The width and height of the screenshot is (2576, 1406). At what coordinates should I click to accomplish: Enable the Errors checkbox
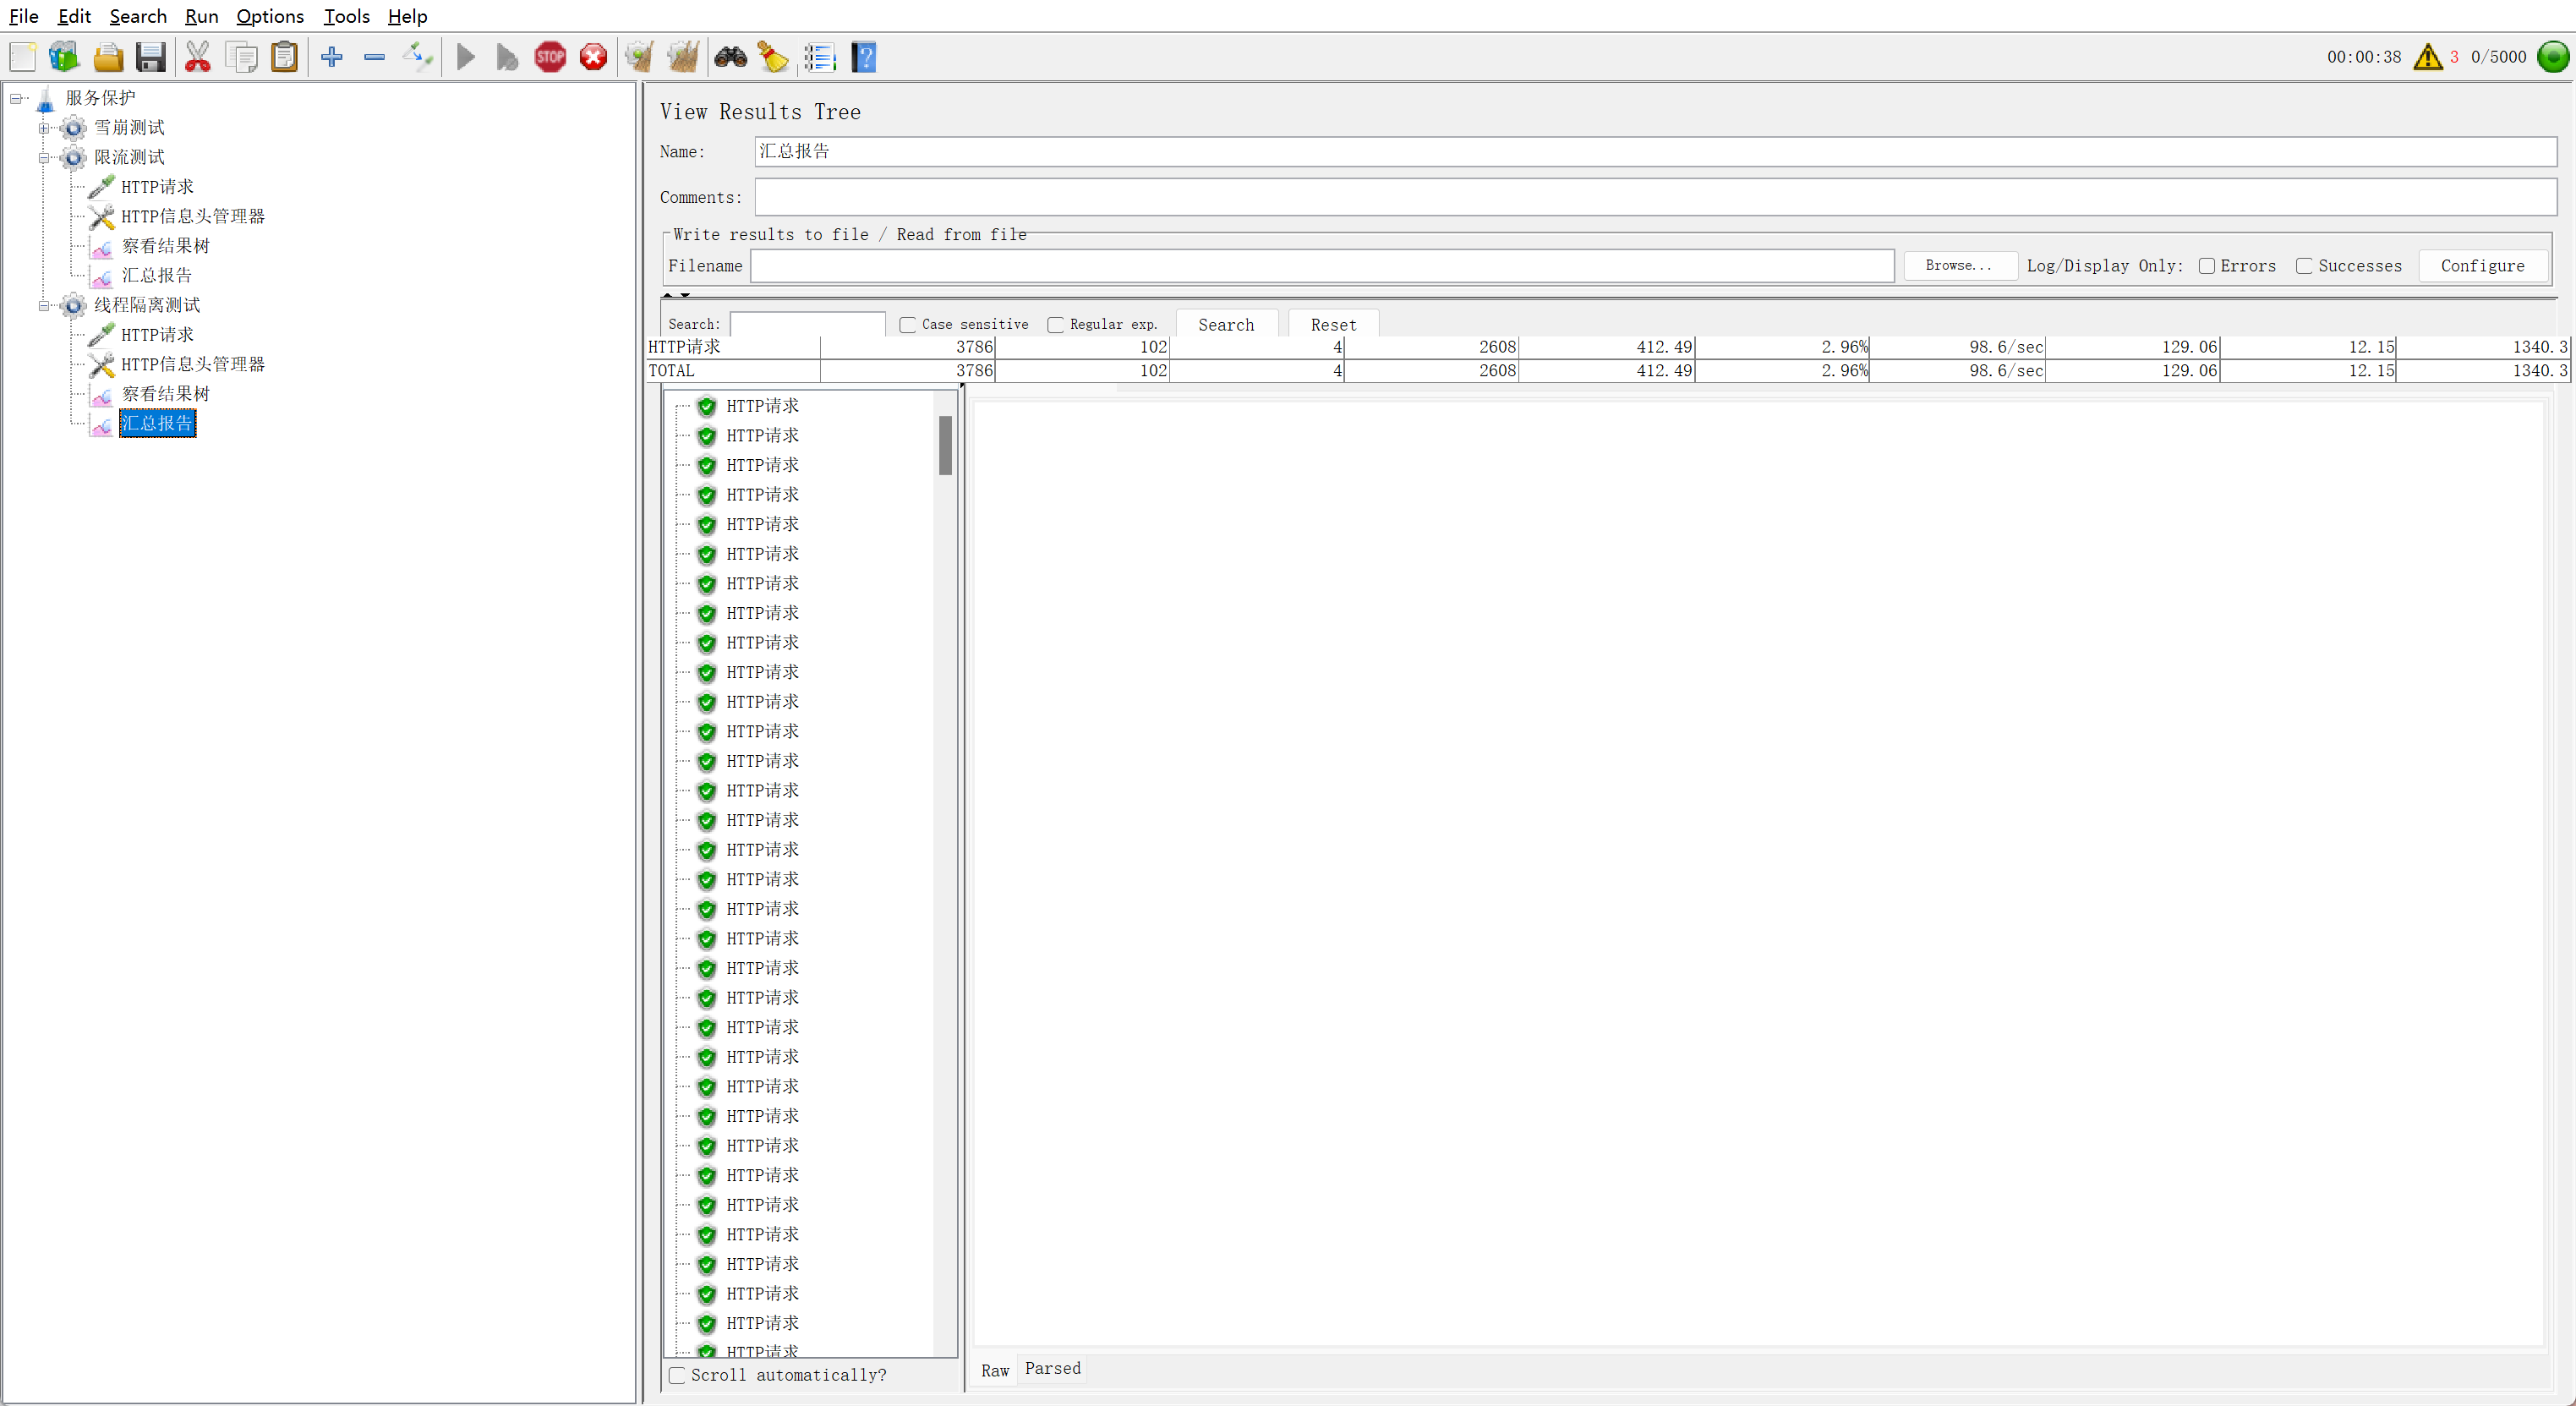[x=2206, y=266]
